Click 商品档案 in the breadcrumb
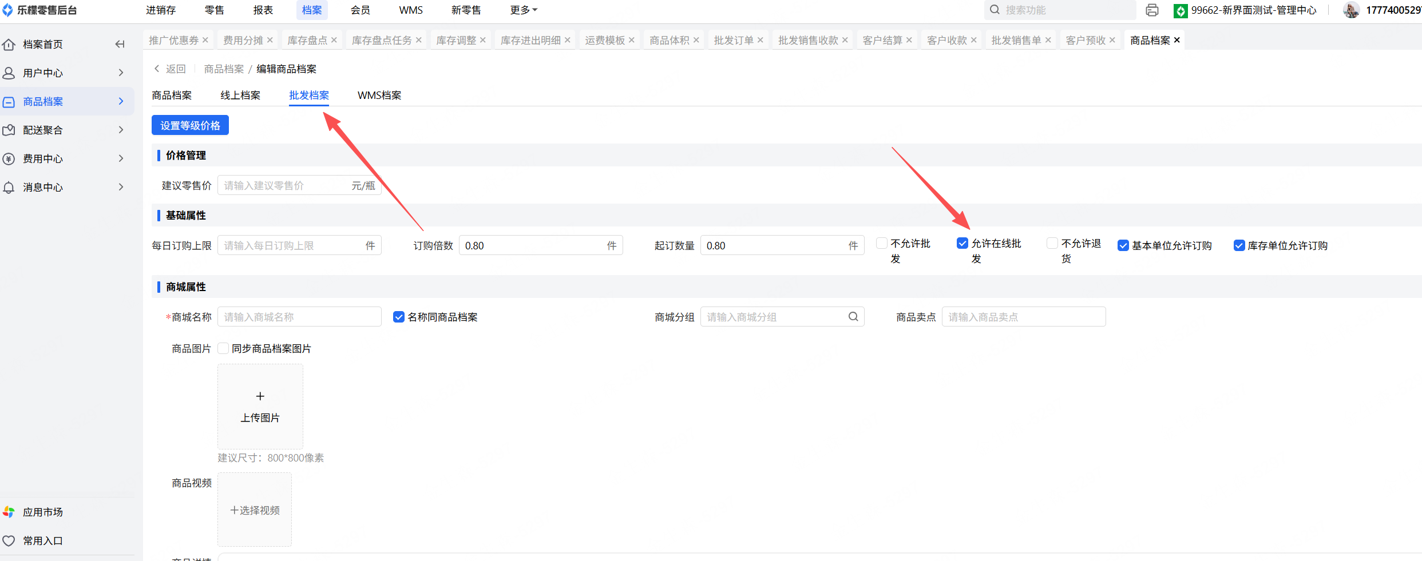This screenshot has width=1422, height=561. click(x=224, y=69)
